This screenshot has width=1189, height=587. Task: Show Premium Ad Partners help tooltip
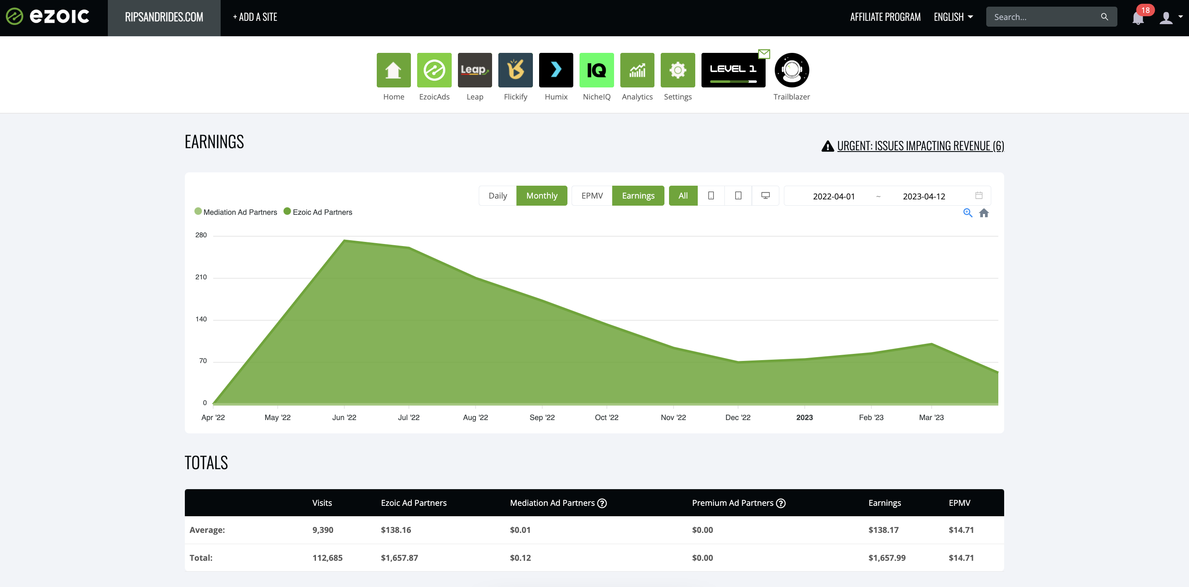tap(781, 503)
